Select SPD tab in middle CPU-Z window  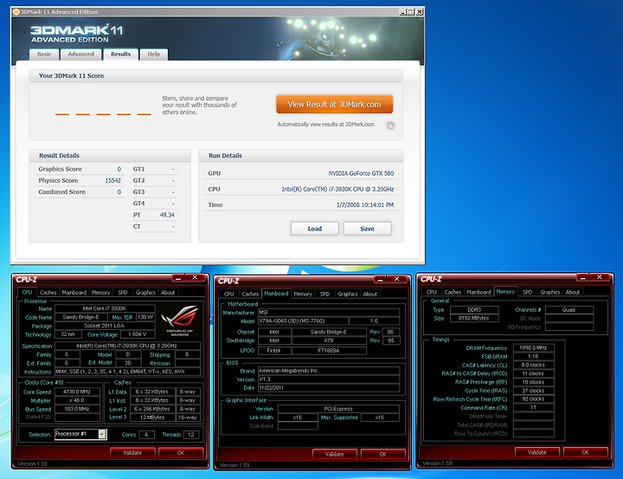(325, 294)
